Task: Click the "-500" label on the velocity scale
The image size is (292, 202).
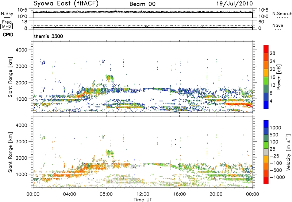Action: tap(276, 170)
